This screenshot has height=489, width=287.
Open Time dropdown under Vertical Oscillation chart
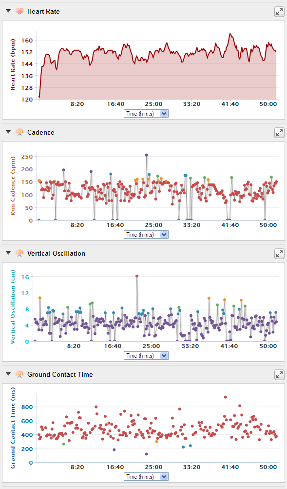[x=146, y=355]
